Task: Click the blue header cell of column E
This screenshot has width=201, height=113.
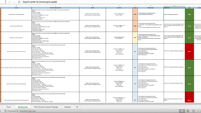Action: coord(119,8)
